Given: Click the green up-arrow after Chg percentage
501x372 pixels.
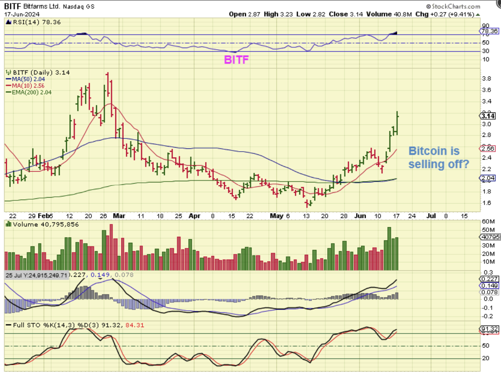Looking at the screenshot, I should point(477,14).
